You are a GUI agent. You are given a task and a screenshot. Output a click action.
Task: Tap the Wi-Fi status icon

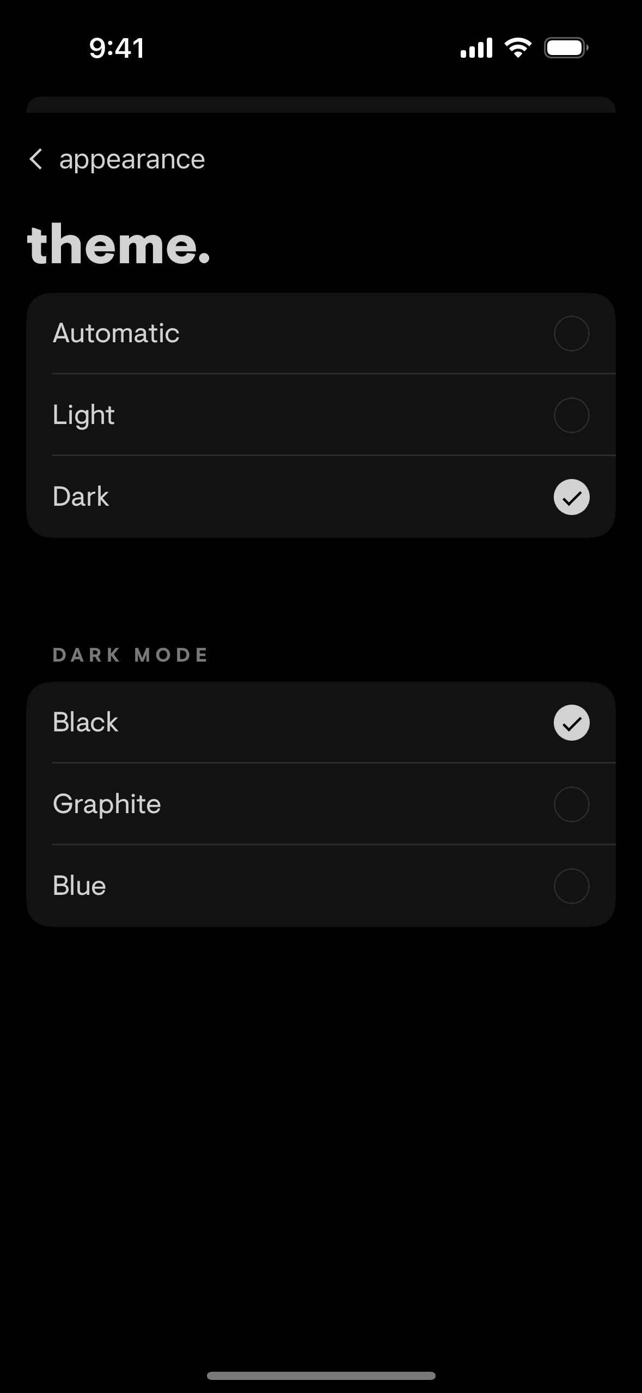(x=518, y=48)
